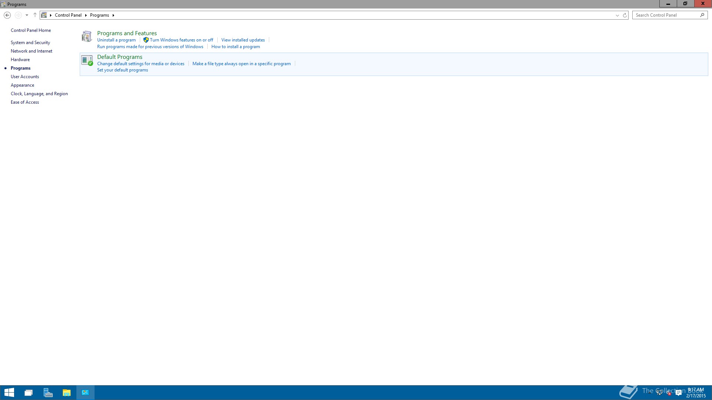Click the Default Programs icon
The height and width of the screenshot is (400, 712).
pyautogui.click(x=87, y=60)
